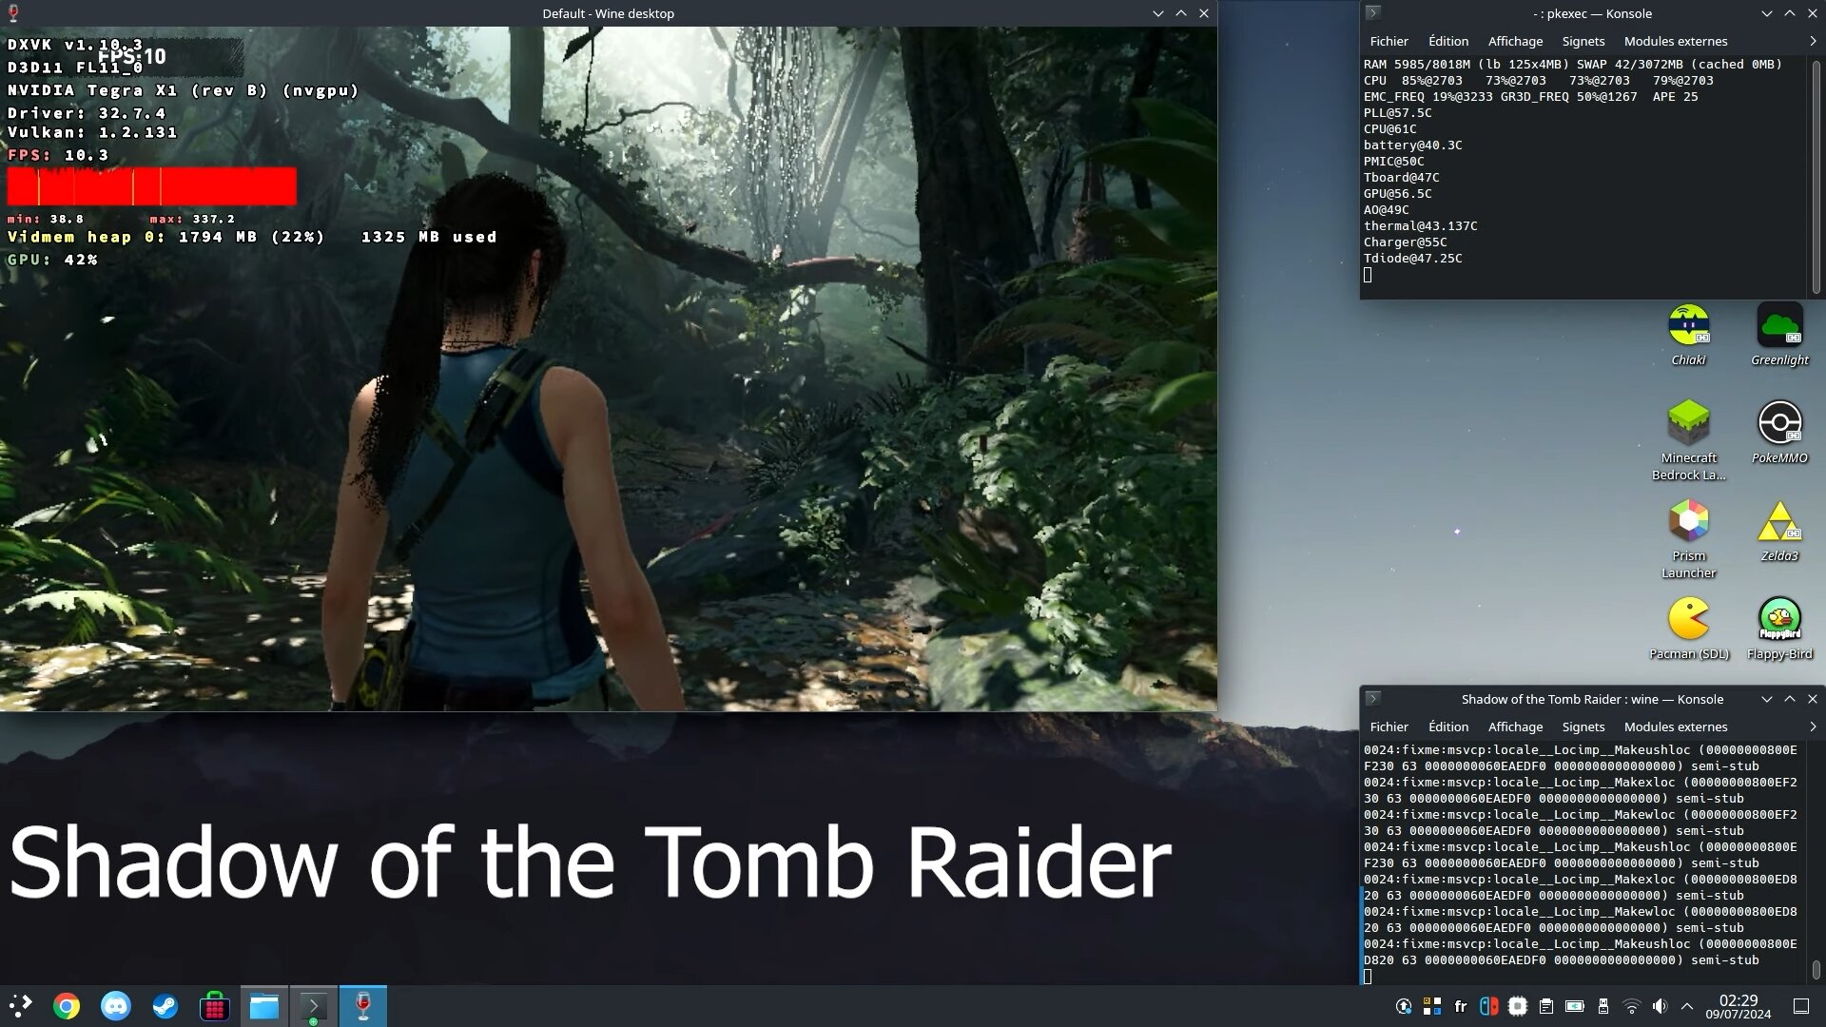Open the removable USB devices tray icon
Viewport: 1826px width, 1027px height.
pos(1603,1006)
